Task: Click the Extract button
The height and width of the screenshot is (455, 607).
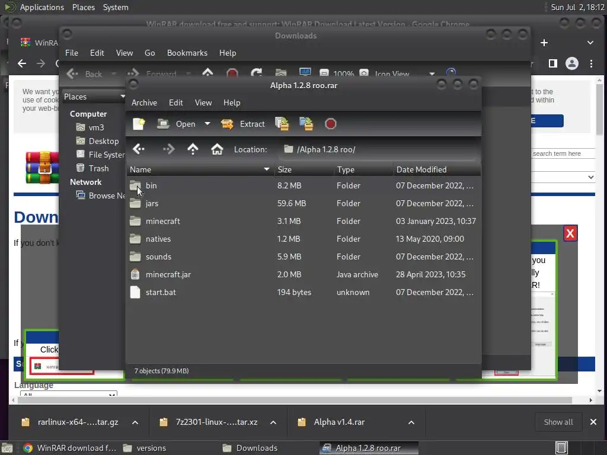Action: (242, 124)
